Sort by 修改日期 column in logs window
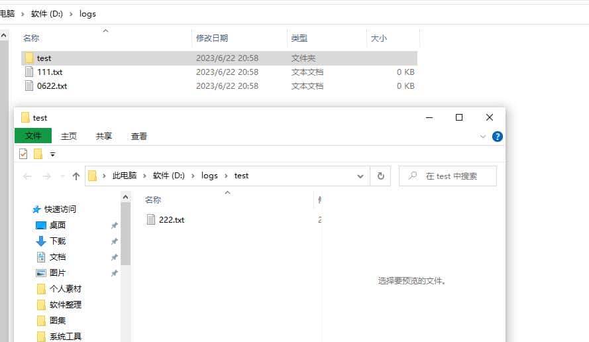 212,38
